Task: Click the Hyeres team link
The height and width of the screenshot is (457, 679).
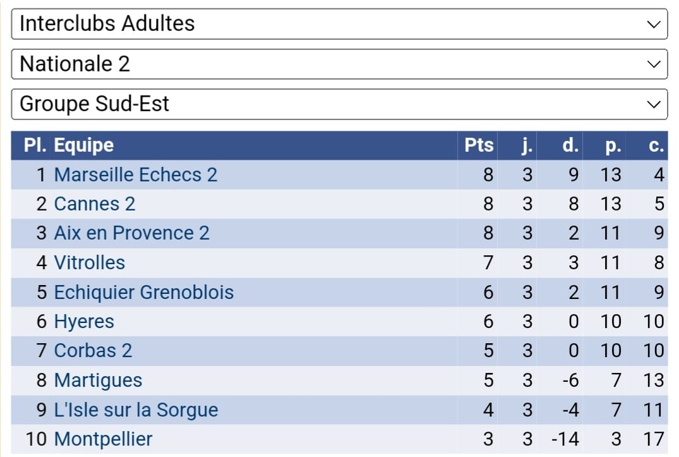Action: pyautogui.click(x=84, y=322)
